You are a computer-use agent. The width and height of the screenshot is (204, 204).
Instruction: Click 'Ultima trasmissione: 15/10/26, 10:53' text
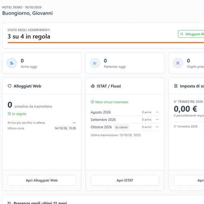(116, 135)
